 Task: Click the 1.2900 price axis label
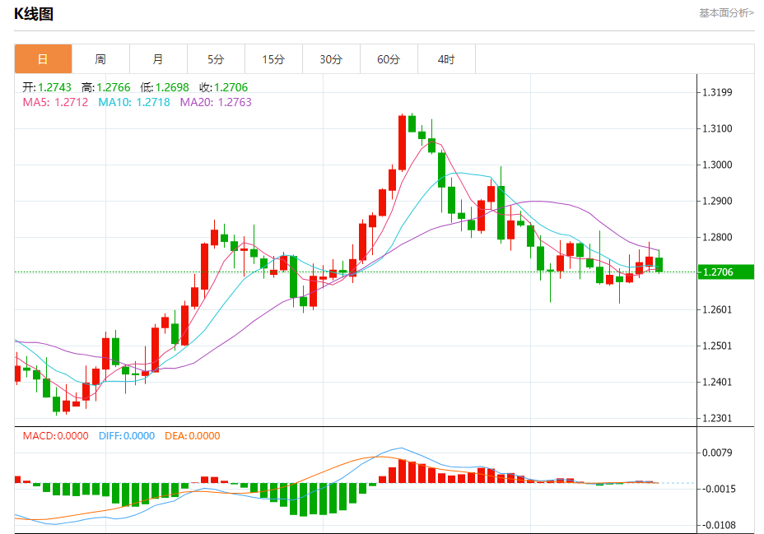[x=717, y=201]
